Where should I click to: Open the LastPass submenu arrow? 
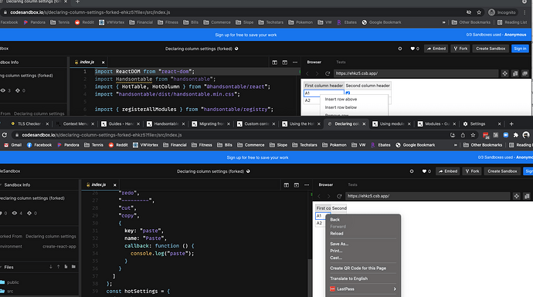[x=395, y=289]
